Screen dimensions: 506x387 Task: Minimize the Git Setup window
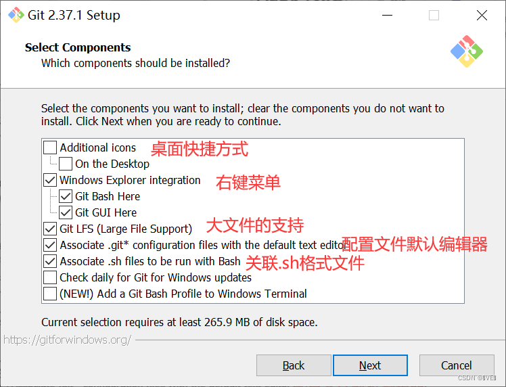tap(387, 15)
